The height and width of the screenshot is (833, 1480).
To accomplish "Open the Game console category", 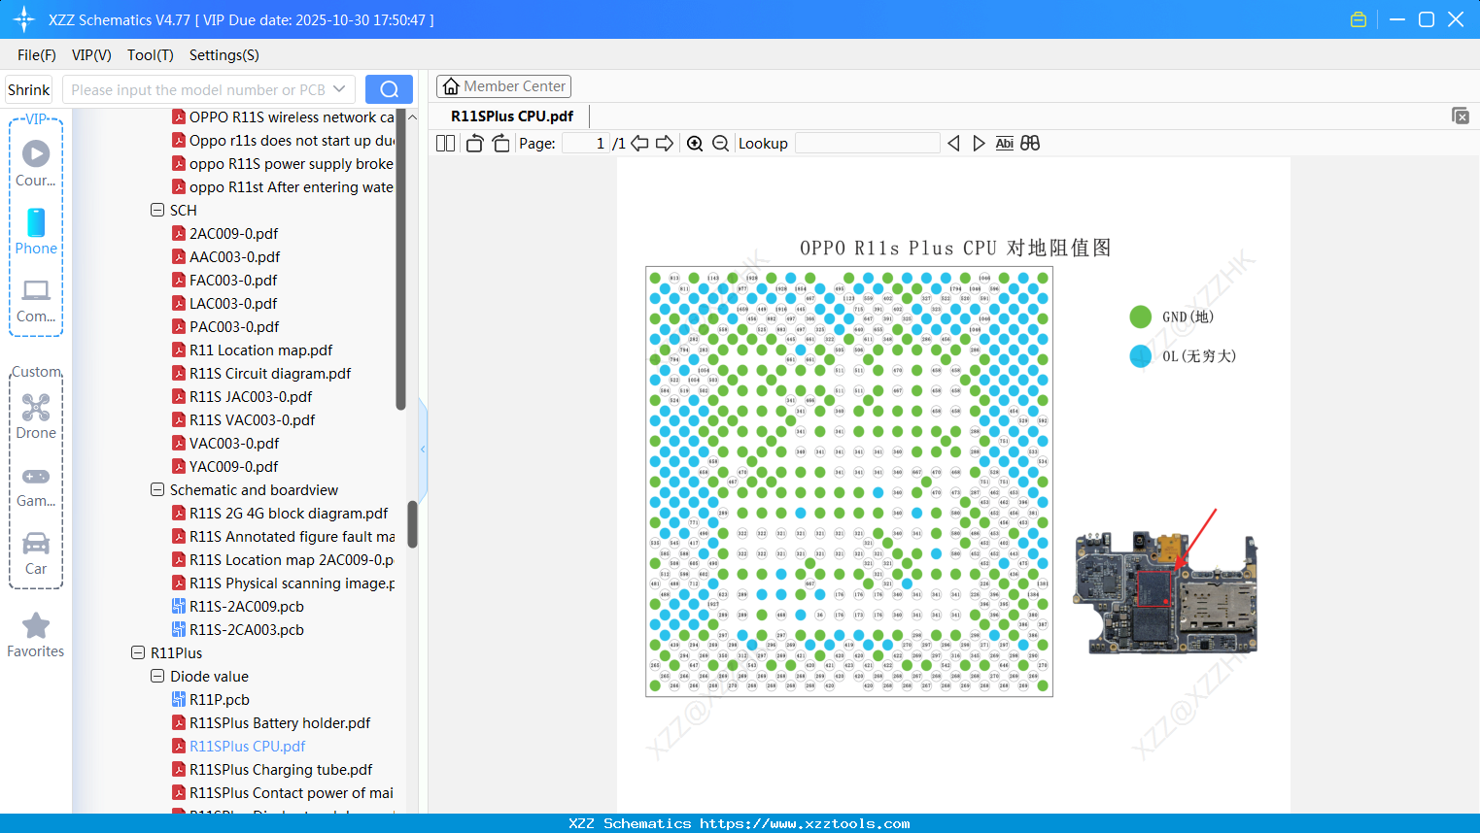I will tap(36, 486).
